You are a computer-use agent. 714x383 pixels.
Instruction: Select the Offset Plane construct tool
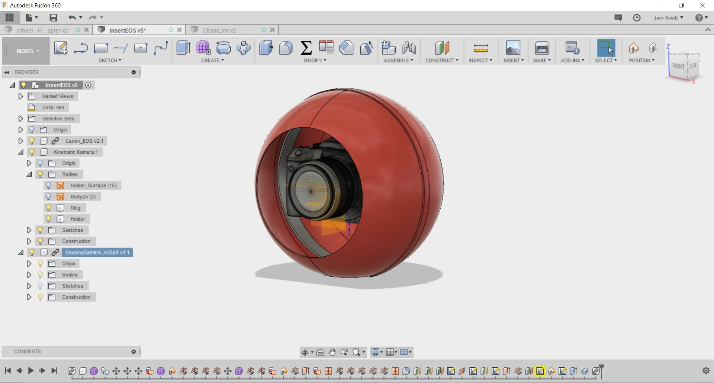pos(442,48)
